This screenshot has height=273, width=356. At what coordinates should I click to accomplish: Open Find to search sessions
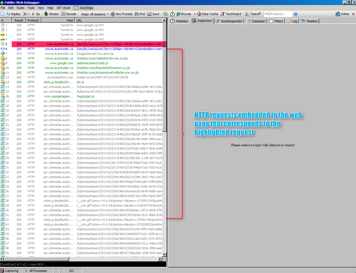[x=139, y=14]
